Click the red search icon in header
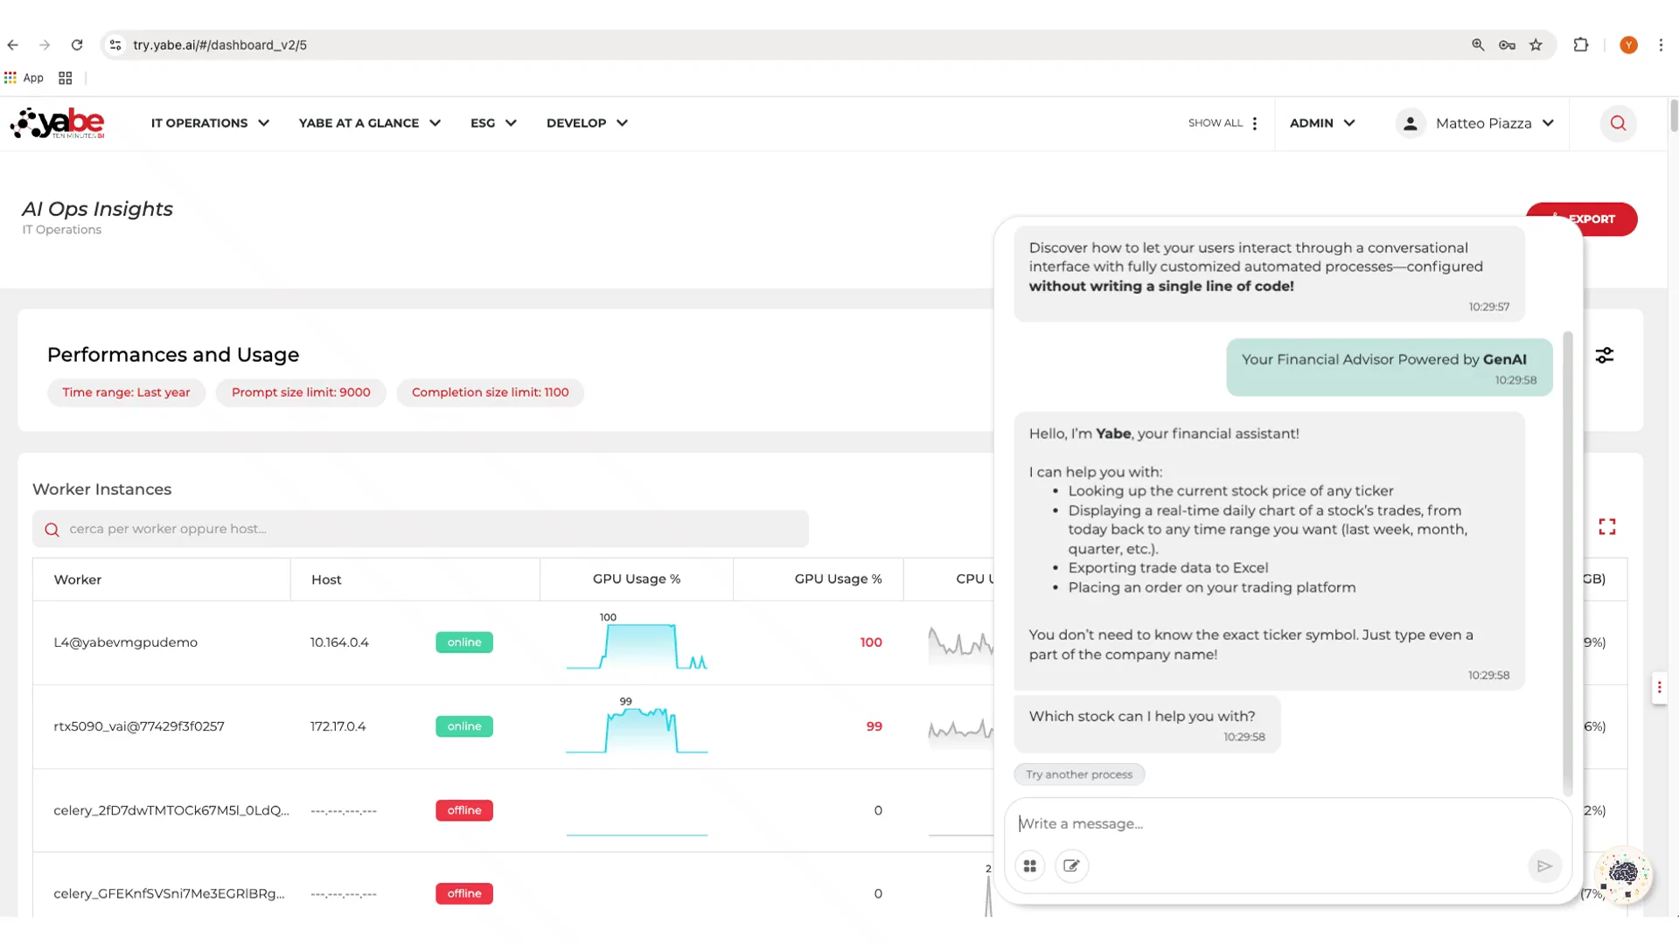The height and width of the screenshot is (944, 1679). (x=1618, y=123)
